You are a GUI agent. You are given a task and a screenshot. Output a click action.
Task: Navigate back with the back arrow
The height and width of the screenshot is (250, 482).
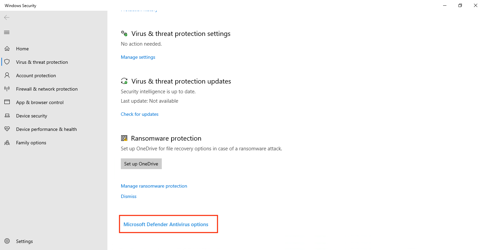[x=6, y=17]
